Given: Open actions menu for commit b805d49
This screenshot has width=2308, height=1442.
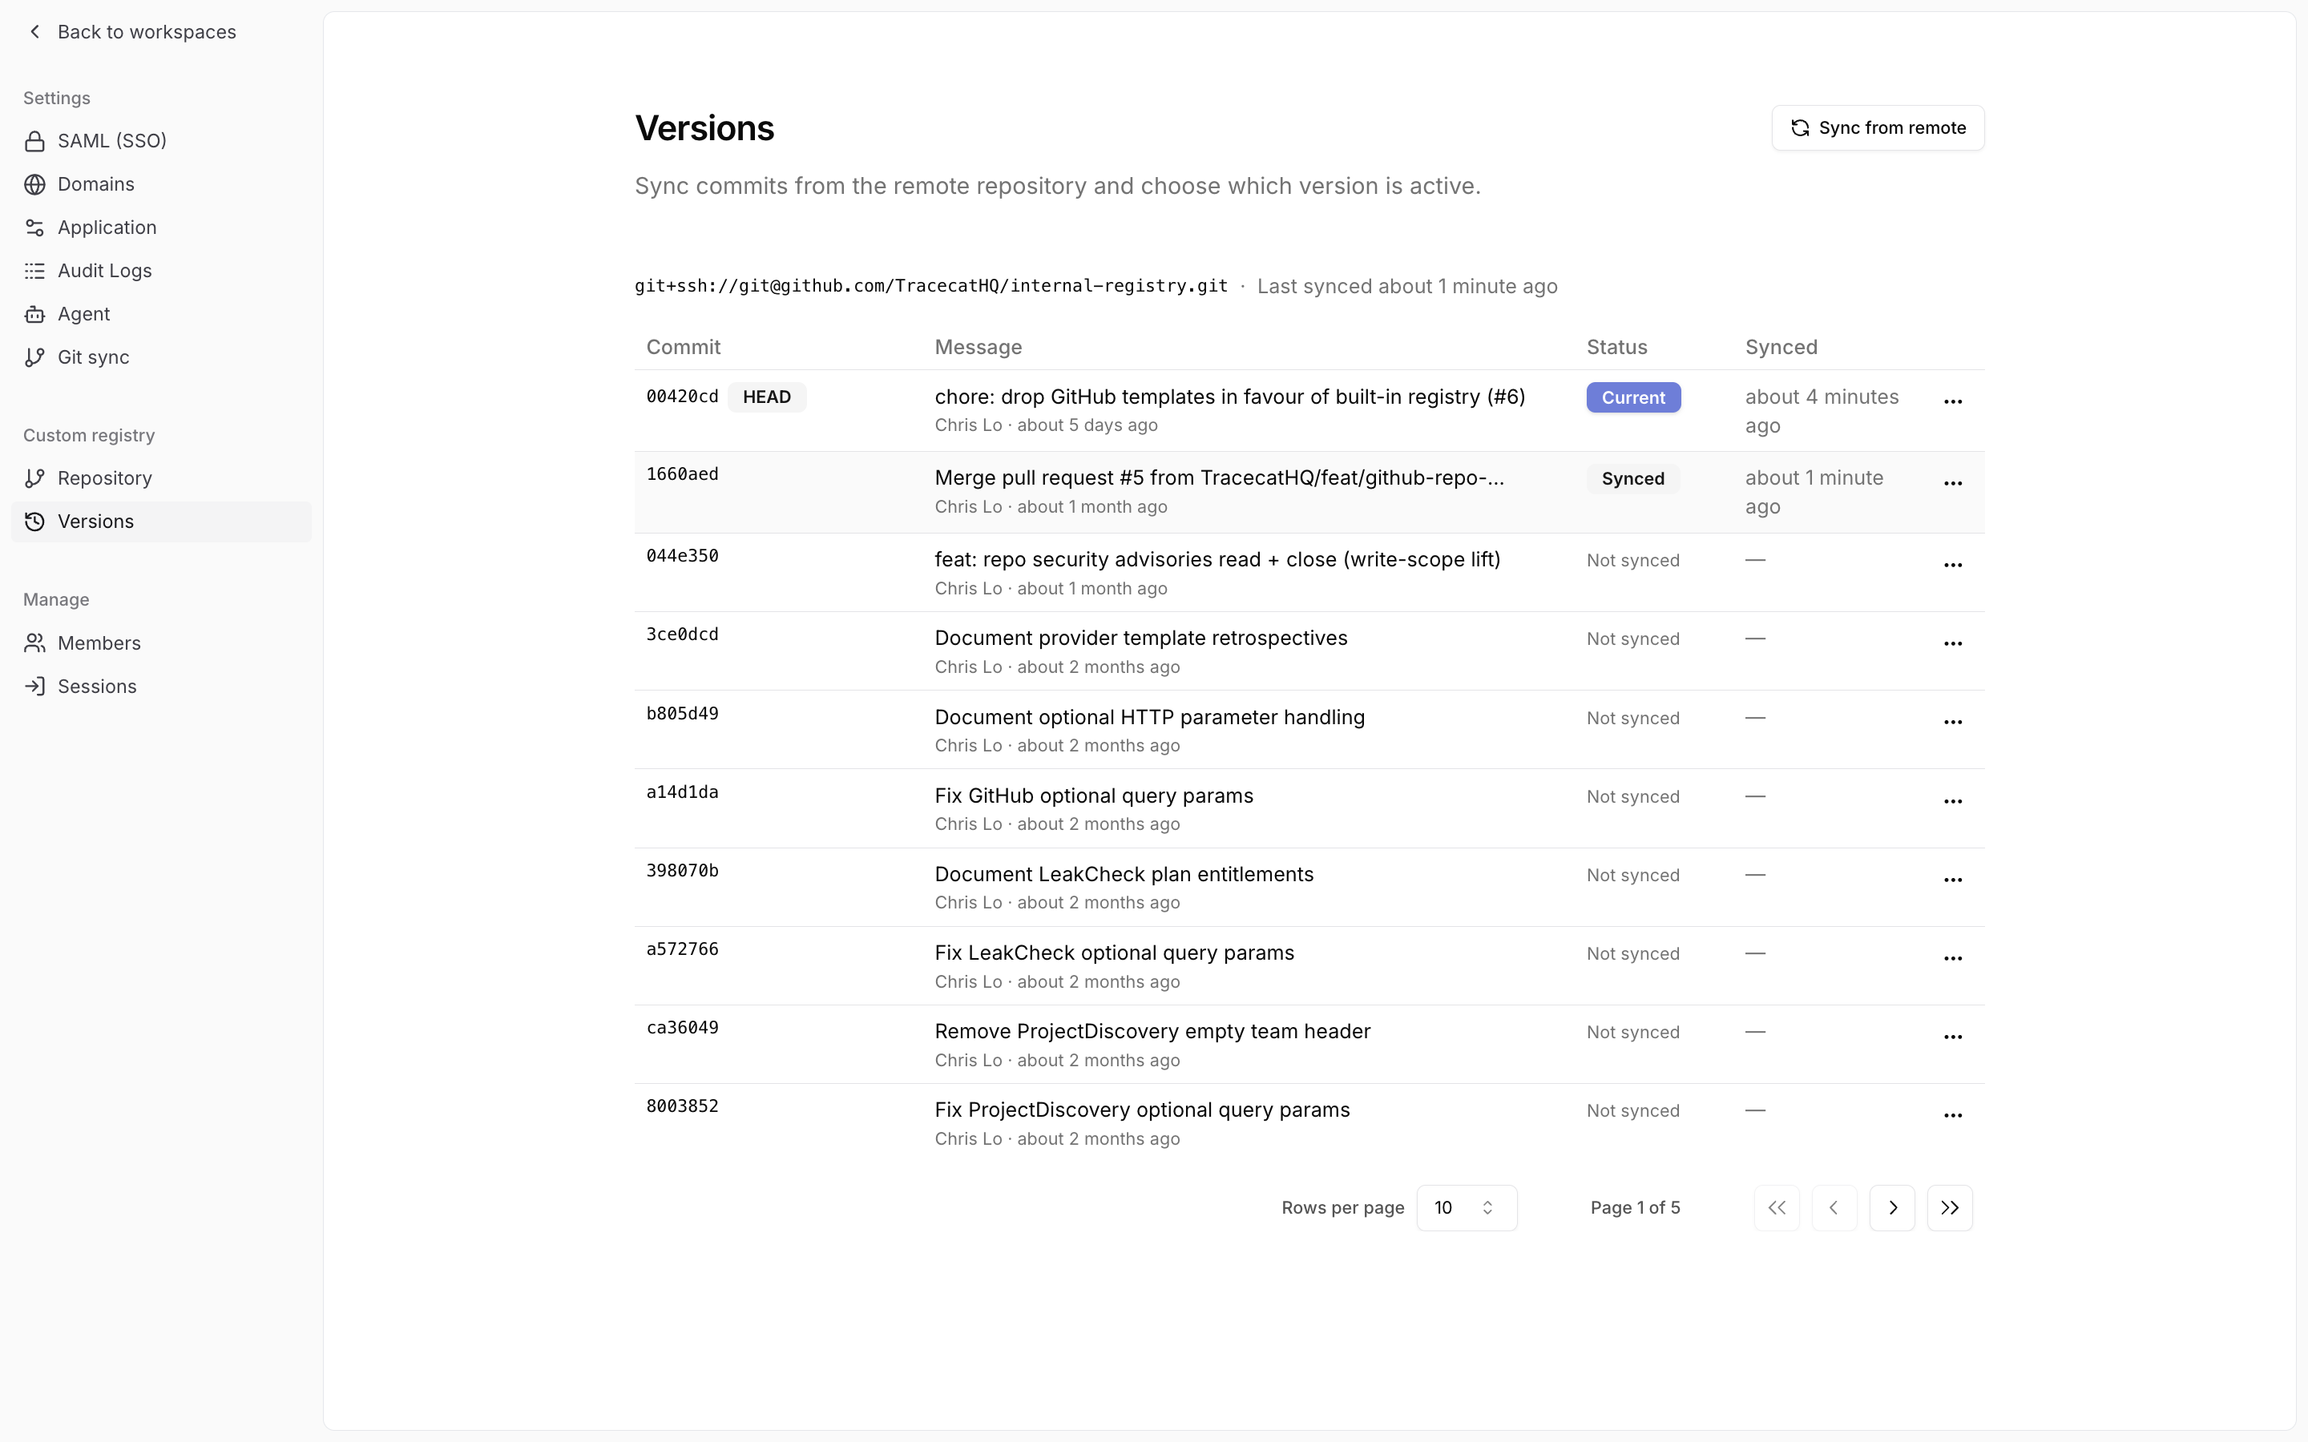Looking at the screenshot, I should click(x=1952, y=722).
